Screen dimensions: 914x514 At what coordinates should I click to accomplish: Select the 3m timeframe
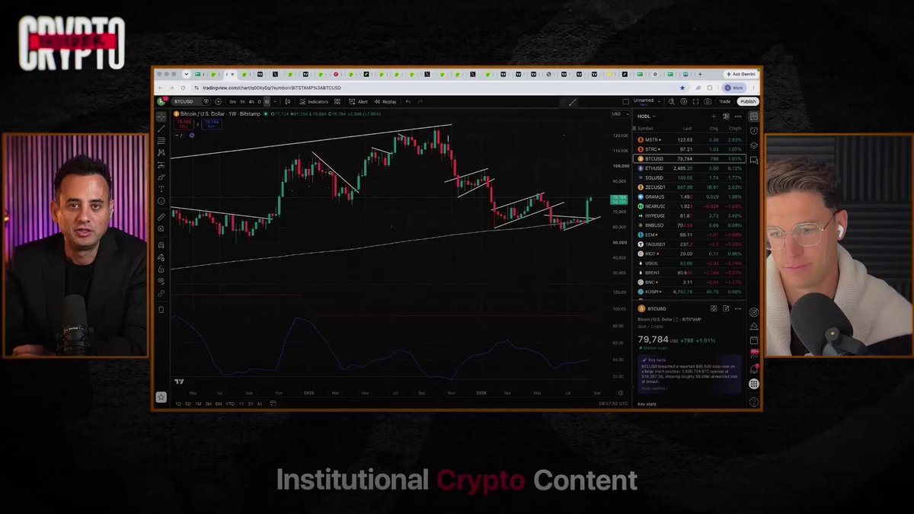232,101
